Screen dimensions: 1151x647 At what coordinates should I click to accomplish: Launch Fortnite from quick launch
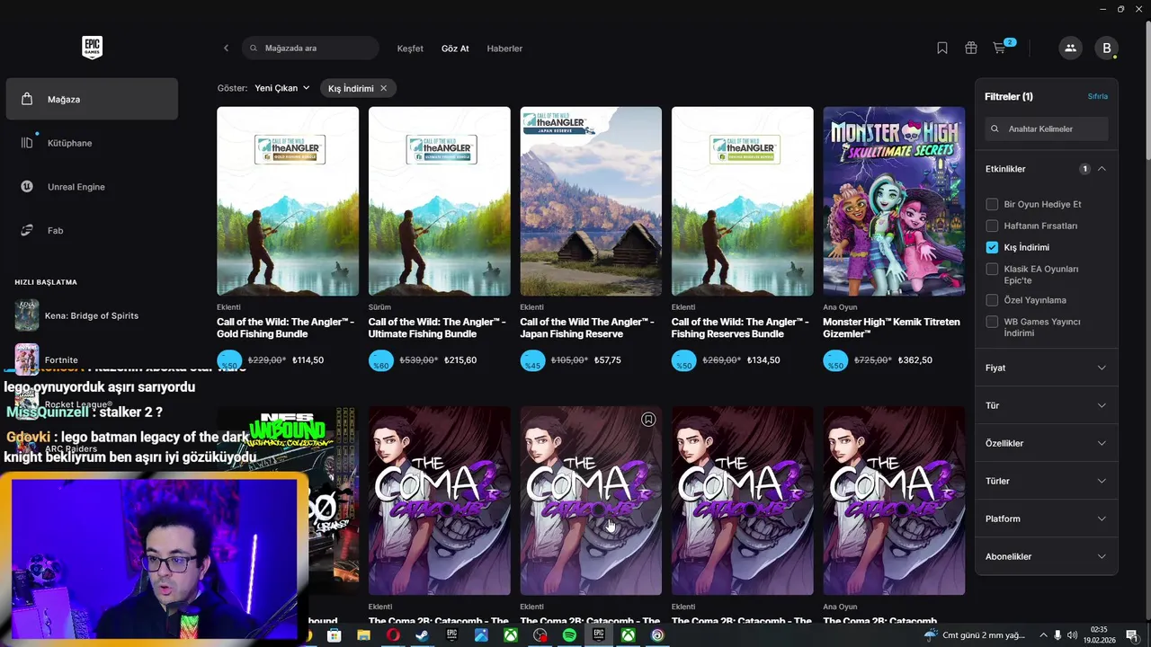(x=92, y=359)
